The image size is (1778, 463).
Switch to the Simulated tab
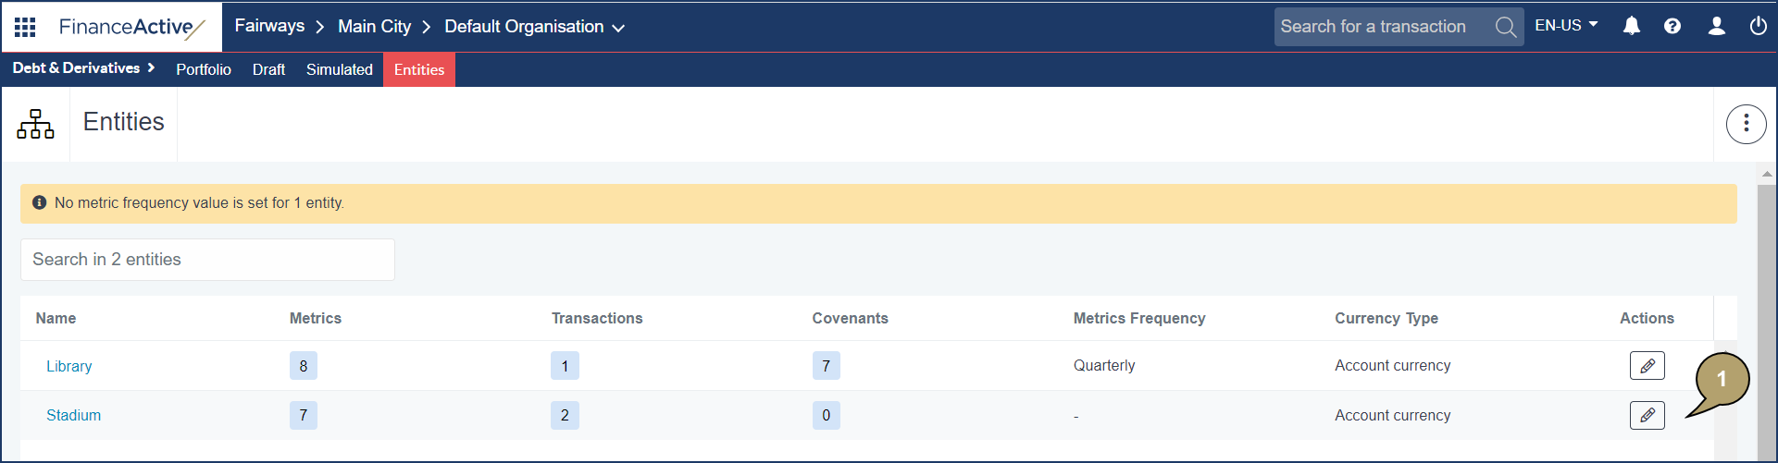click(x=339, y=69)
